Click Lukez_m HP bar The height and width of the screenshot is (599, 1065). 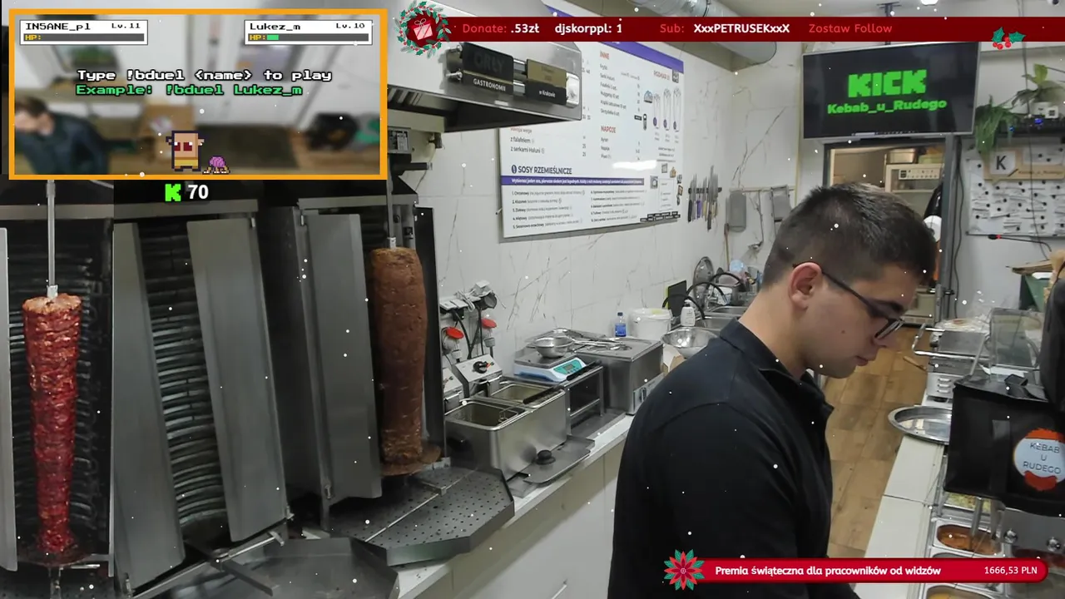coord(308,37)
